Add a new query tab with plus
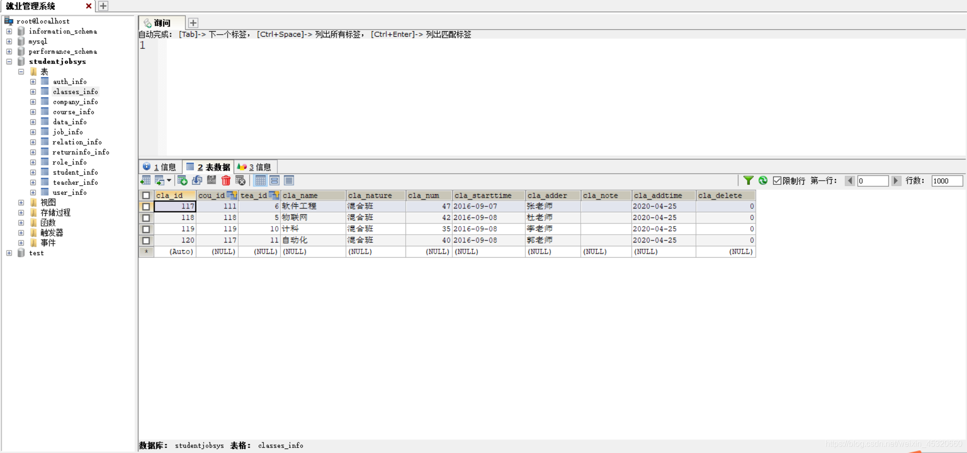 coord(193,23)
